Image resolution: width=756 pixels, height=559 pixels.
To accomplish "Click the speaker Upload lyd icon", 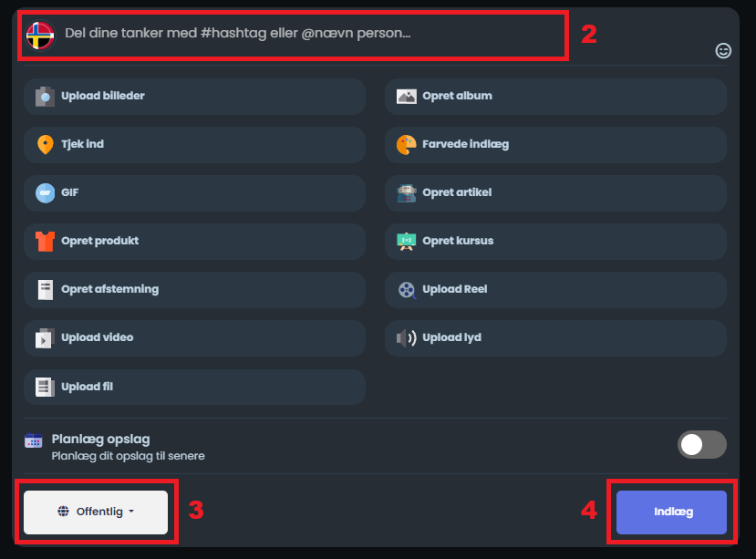I will pyautogui.click(x=406, y=338).
